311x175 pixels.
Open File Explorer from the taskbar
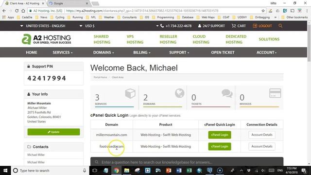[127, 171]
